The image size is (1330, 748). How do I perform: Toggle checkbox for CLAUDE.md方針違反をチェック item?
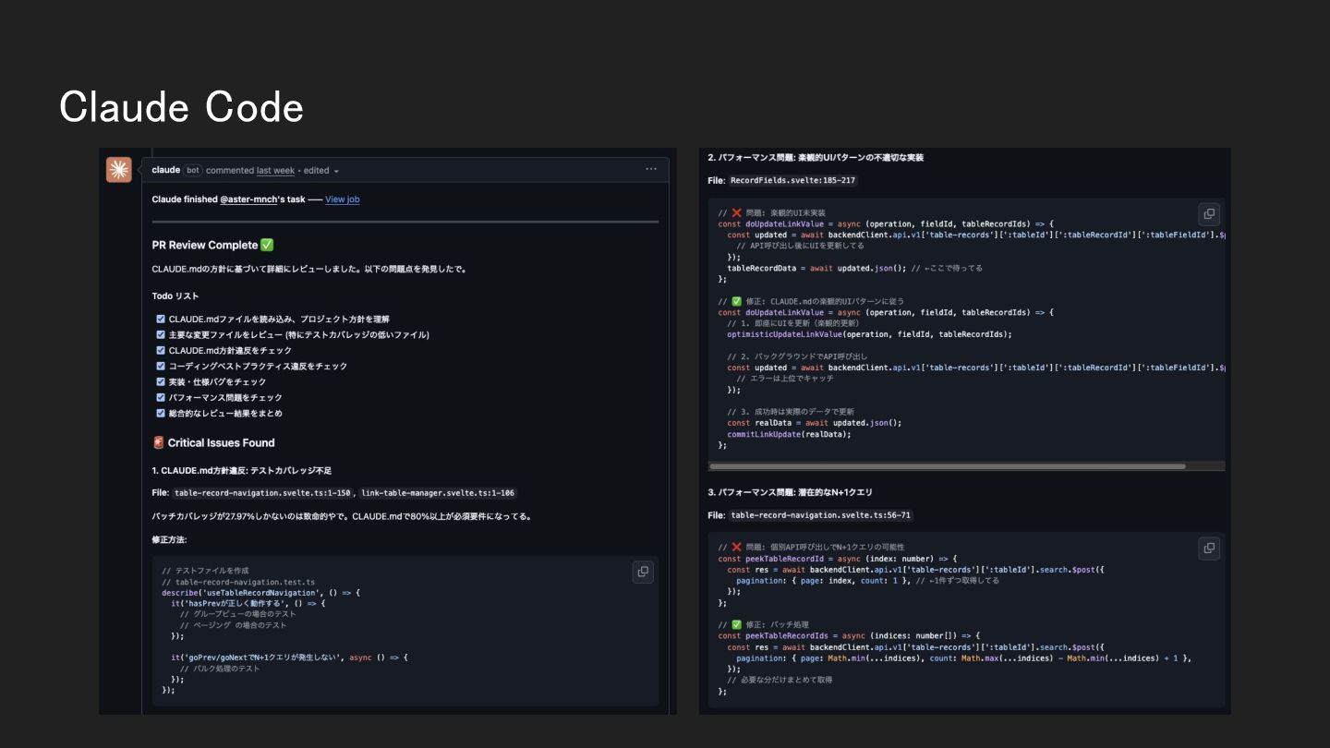(x=161, y=350)
